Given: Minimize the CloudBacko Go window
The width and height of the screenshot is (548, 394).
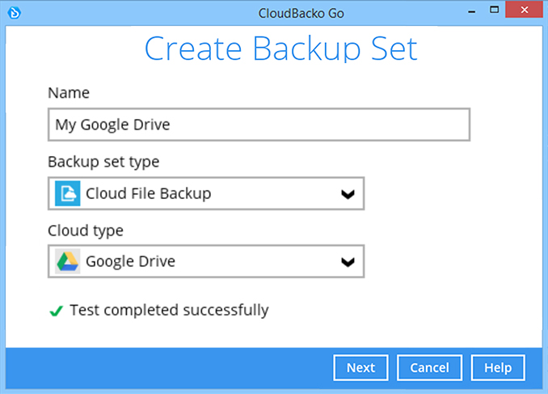Looking at the screenshot, I should (x=472, y=11).
